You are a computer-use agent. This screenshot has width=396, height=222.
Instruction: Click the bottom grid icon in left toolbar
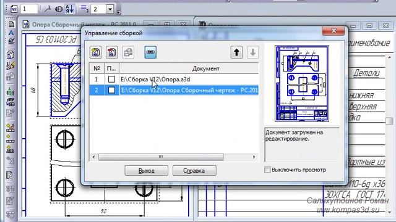click(x=11, y=215)
